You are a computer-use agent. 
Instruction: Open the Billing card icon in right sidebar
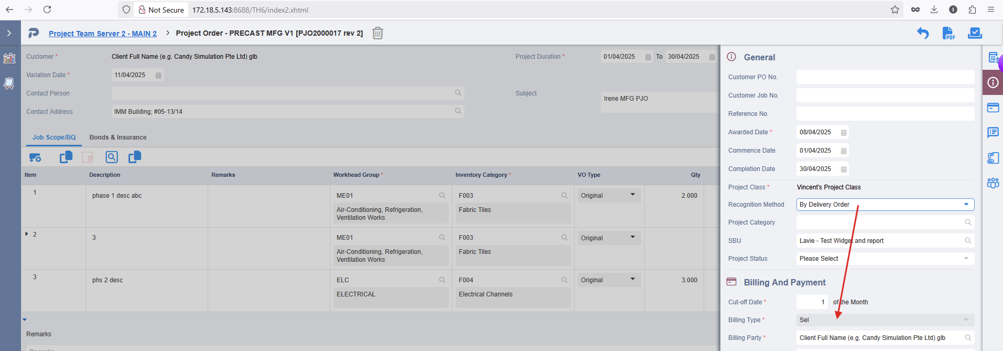coord(993,108)
